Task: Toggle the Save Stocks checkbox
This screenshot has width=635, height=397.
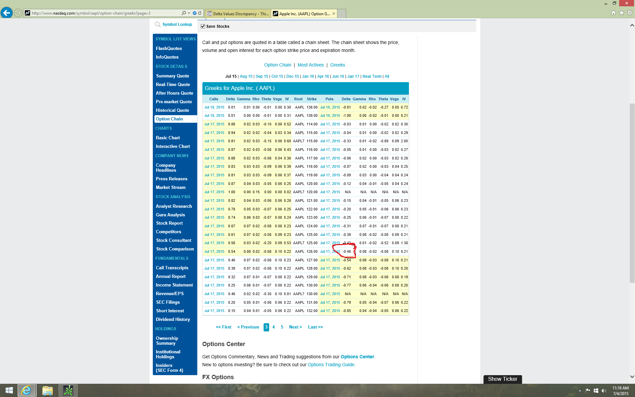Action: (x=203, y=26)
